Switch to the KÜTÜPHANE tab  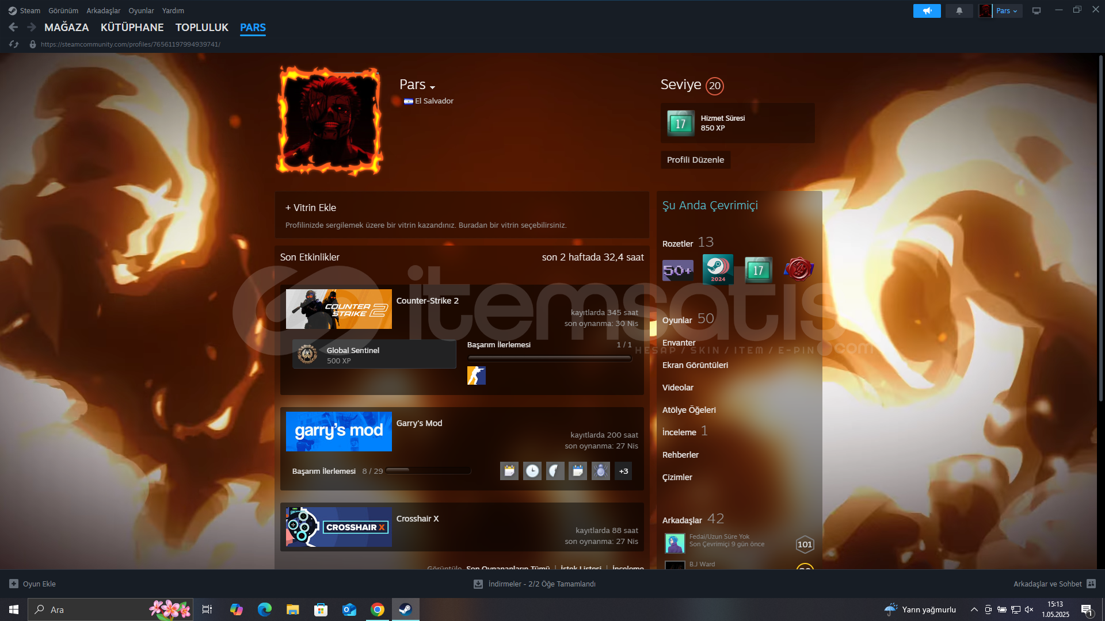(x=132, y=27)
